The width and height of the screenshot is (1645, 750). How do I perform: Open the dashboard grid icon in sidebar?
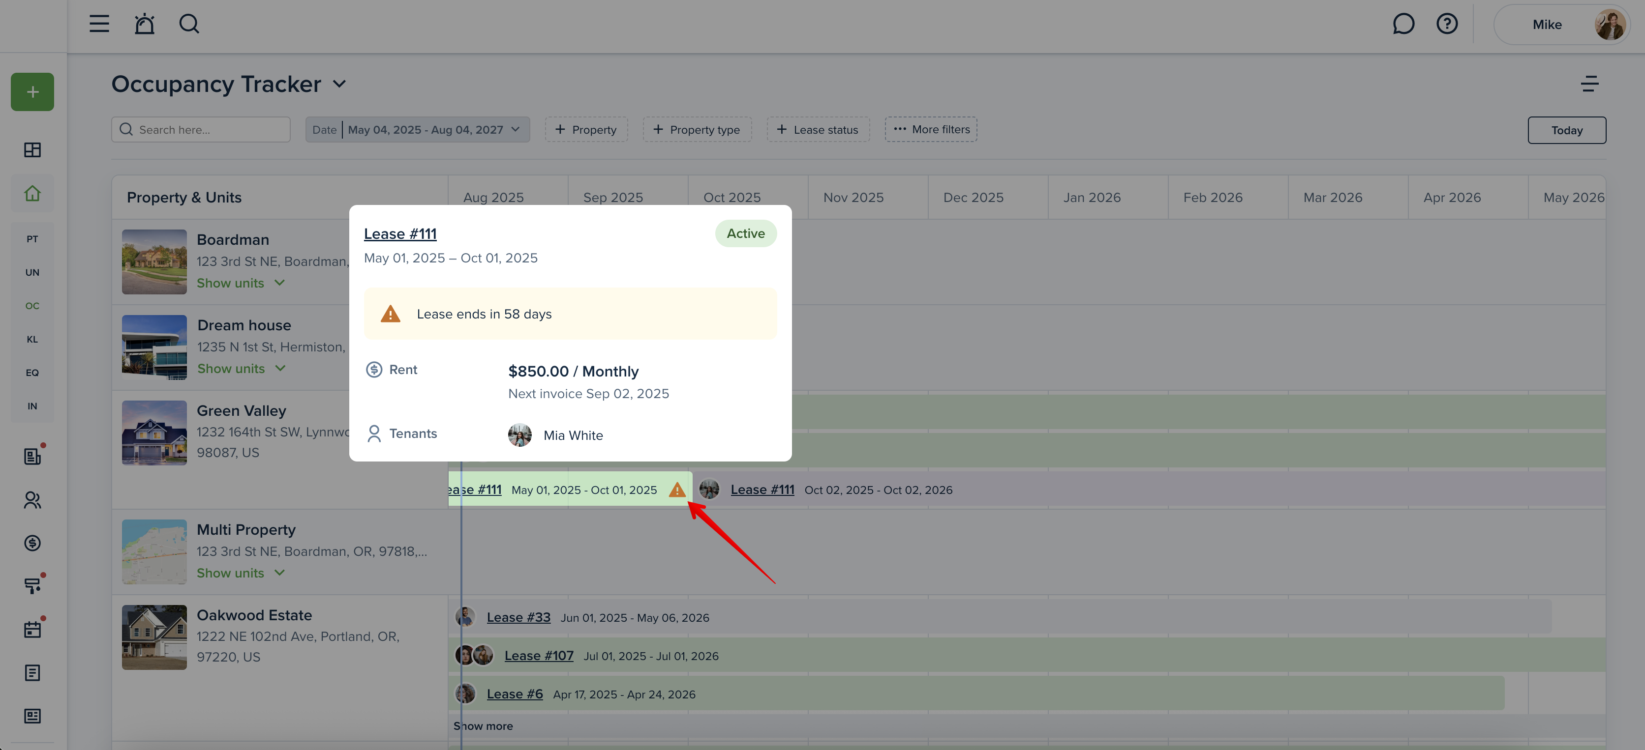(x=32, y=150)
